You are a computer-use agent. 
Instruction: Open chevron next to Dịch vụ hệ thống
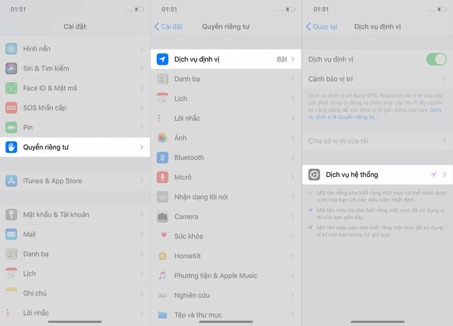(444, 175)
